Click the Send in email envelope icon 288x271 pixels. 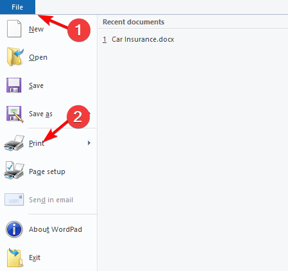coord(14,200)
